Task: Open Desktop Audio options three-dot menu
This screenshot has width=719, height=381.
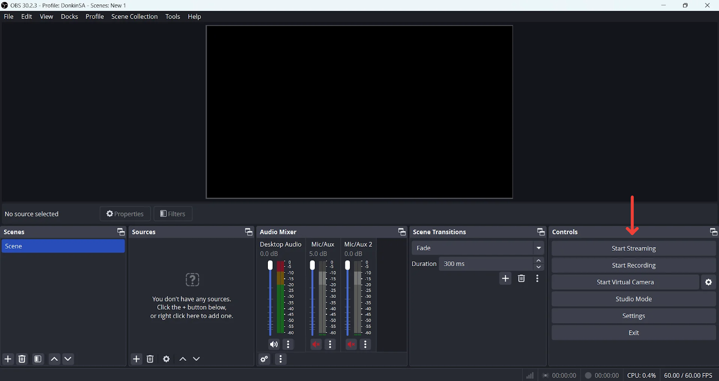Action: (288, 345)
